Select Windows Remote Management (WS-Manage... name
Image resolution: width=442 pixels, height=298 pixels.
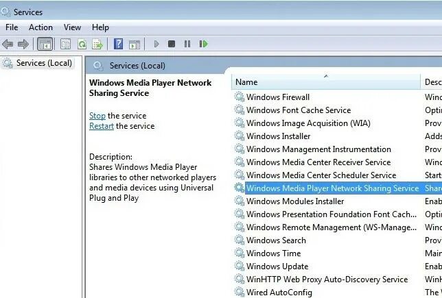point(331,227)
